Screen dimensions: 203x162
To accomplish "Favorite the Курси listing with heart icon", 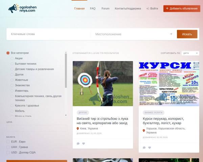I will coord(150,148).
